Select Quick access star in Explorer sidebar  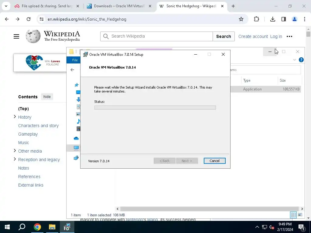[77, 85]
